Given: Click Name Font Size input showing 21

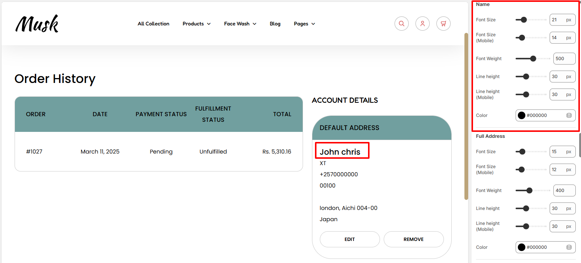Looking at the screenshot, I should pyautogui.click(x=562, y=20).
